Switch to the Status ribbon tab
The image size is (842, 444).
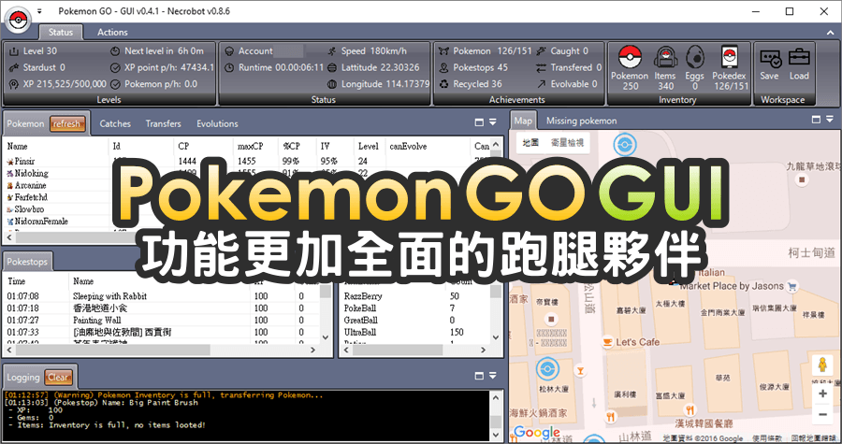point(61,32)
